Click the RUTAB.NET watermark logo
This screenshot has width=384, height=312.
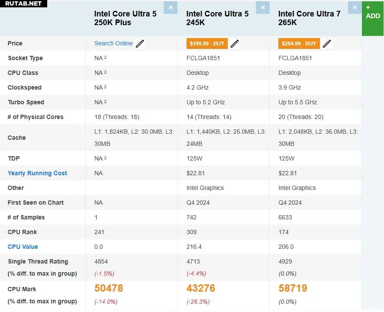pos(23,3)
